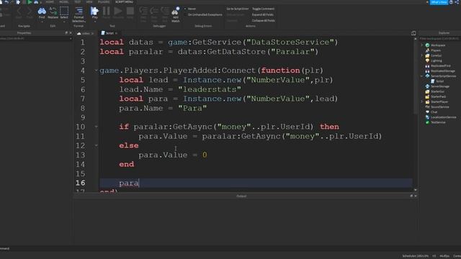This screenshot has height=259, width=461.
Task: Select the ReplicatedStorage row in Explorer
Action: coord(440,71)
